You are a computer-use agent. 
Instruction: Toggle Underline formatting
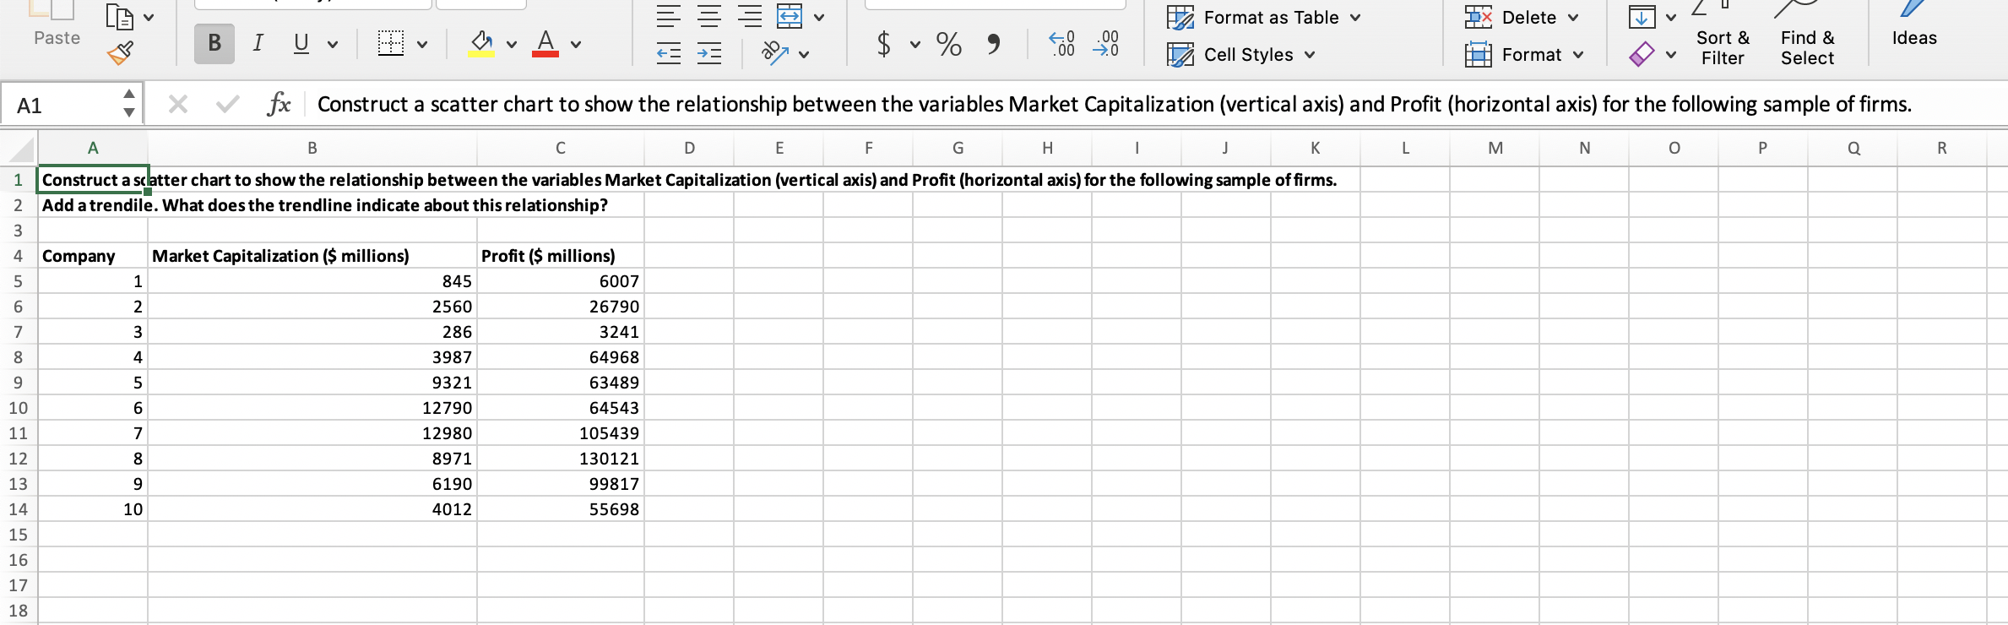pyautogui.click(x=301, y=43)
